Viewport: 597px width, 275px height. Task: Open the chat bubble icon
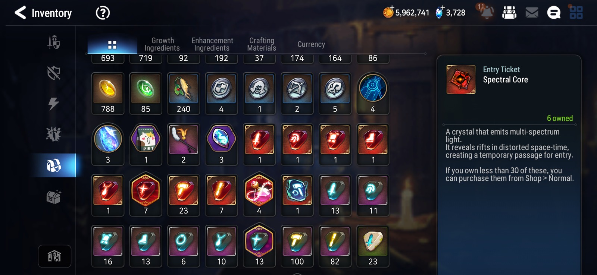tap(554, 13)
